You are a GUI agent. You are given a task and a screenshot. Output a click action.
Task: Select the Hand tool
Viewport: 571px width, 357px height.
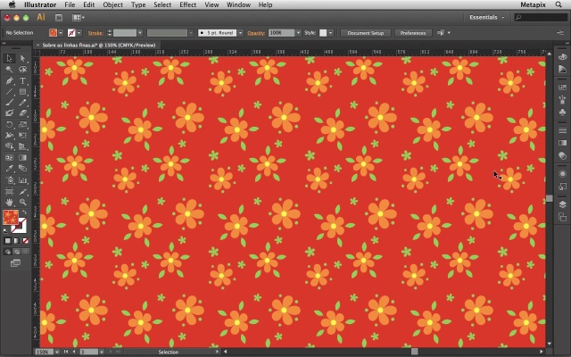point(9,203)
